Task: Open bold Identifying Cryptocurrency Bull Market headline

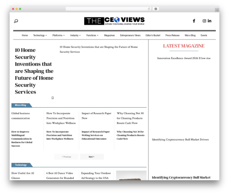Action: tap(181, 177)
